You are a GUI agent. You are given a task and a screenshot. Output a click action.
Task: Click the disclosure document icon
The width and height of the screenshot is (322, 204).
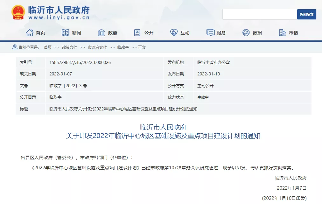pyautogui.click(x=137, y=33)
